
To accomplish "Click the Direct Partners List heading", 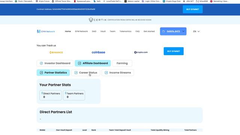I will [x=56, y=112].
